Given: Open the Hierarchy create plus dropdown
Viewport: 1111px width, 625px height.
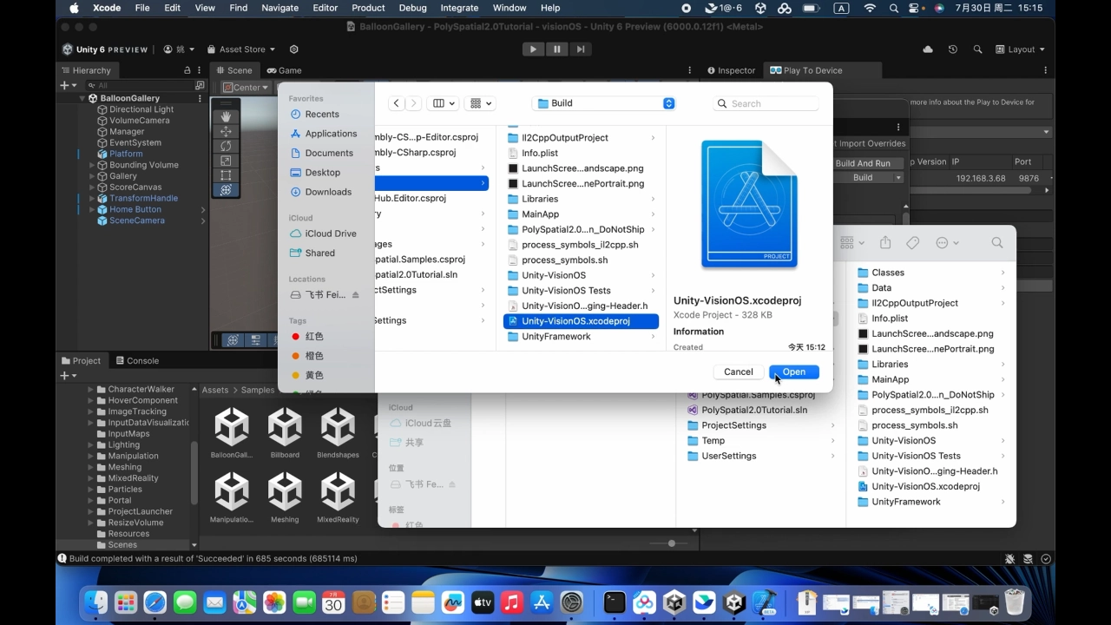Looking at the screenshot, I should (67, 85).
